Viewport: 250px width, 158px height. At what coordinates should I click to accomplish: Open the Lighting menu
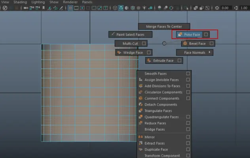(x=38, y=2)
